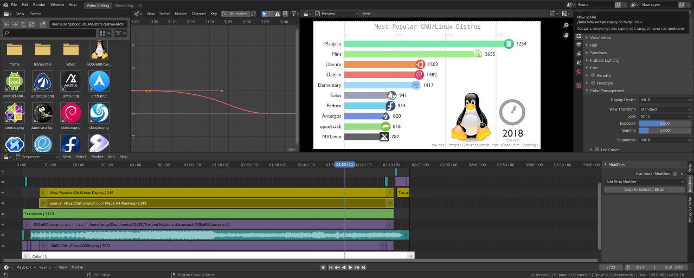694x278 pixels.
Task: Expand the Volumetrics panel
Action: click(x=600, y=37)
